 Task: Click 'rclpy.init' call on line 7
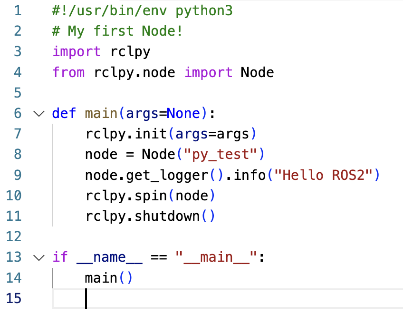[x=126, y=134]
